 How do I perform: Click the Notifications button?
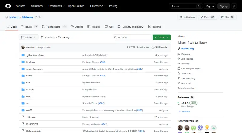click(187, 17)
